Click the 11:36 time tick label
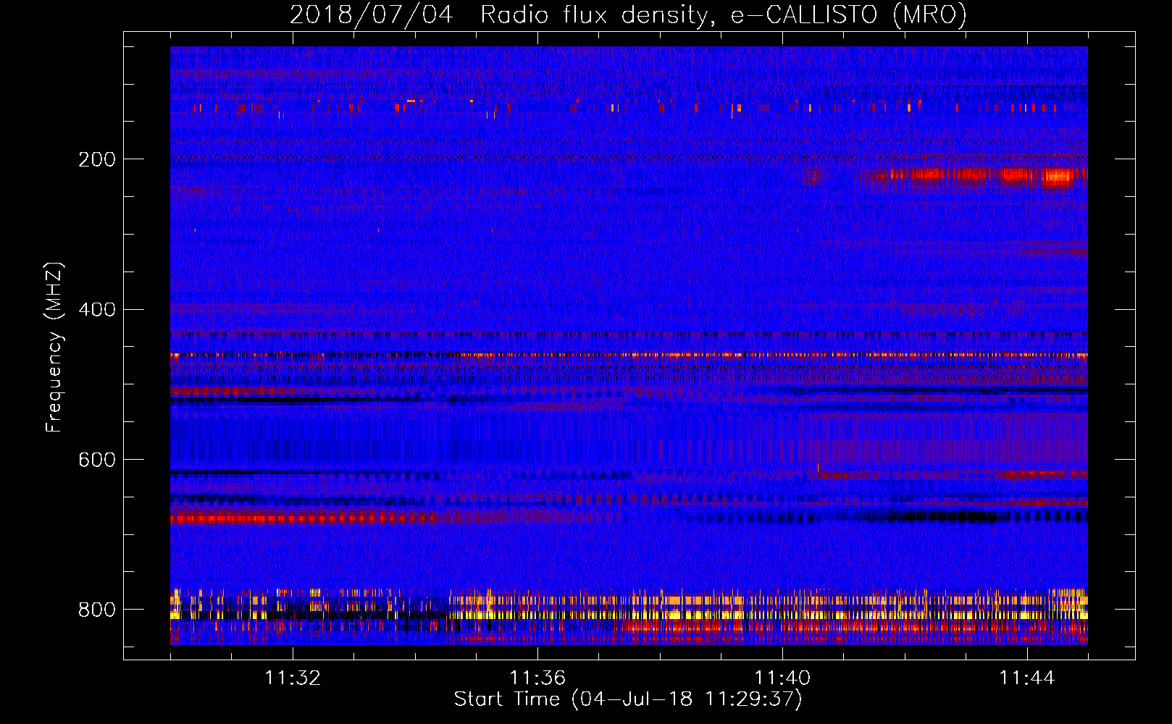The height and width of the screenshot is (724, 1172). (x=537, y=678)
